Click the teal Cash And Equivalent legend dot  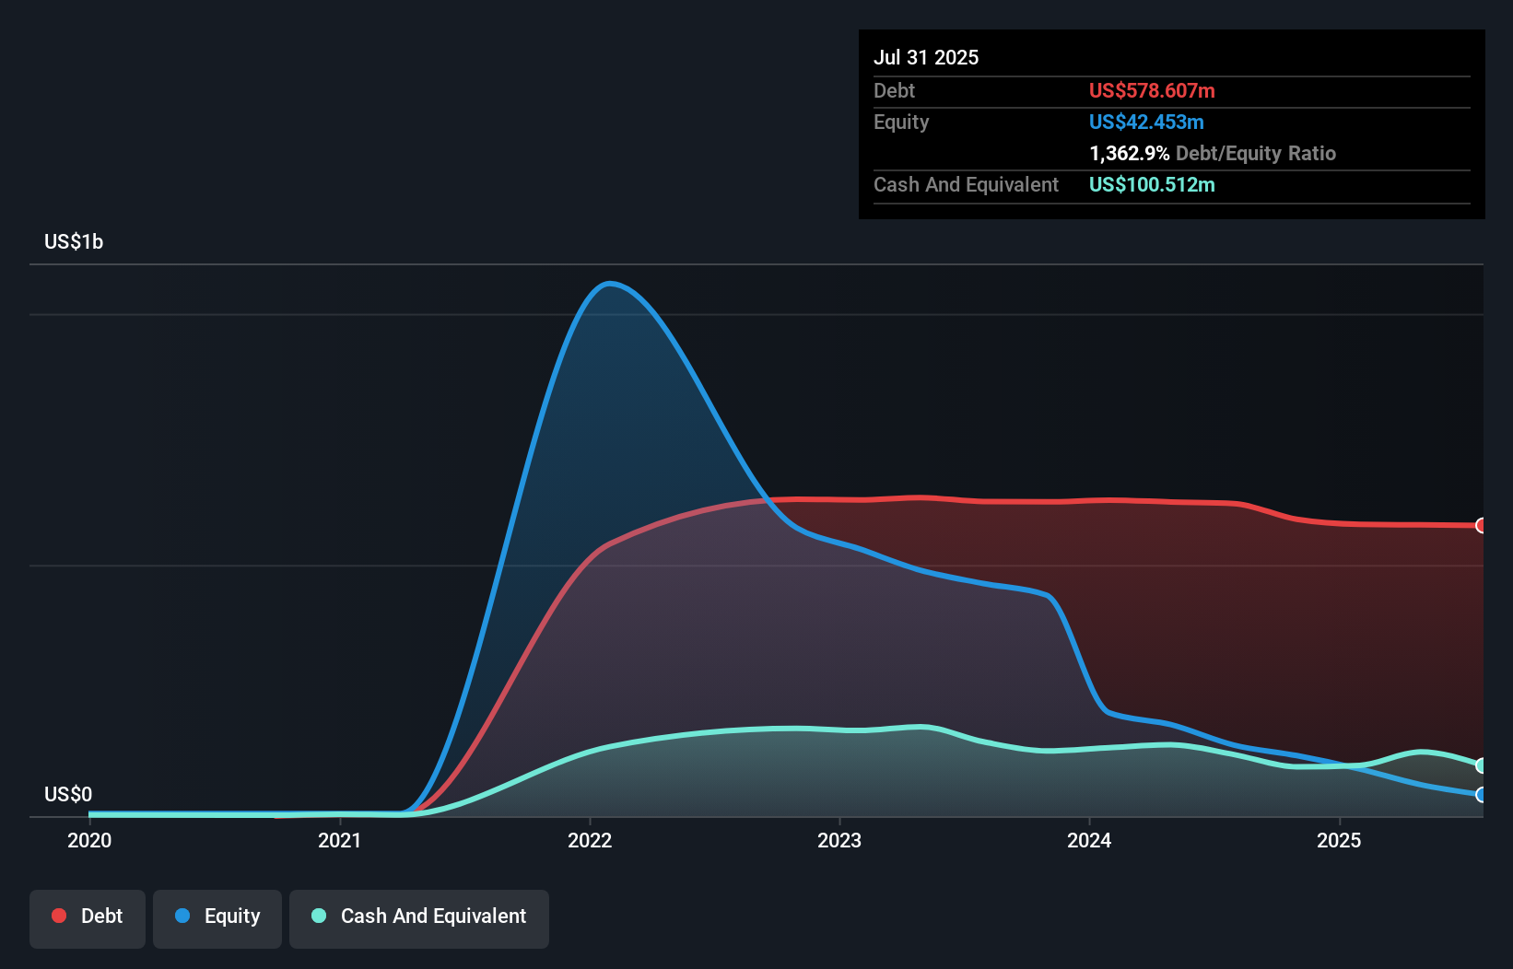(318, 916)
